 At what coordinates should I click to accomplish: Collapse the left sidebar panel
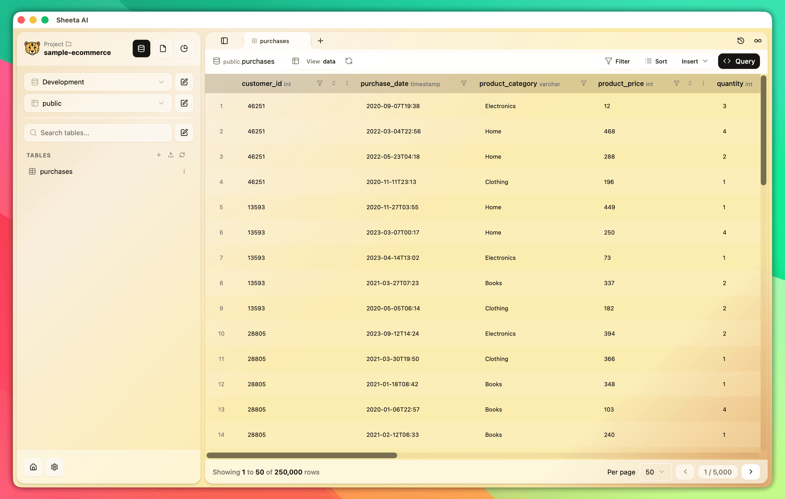(225, 41)
